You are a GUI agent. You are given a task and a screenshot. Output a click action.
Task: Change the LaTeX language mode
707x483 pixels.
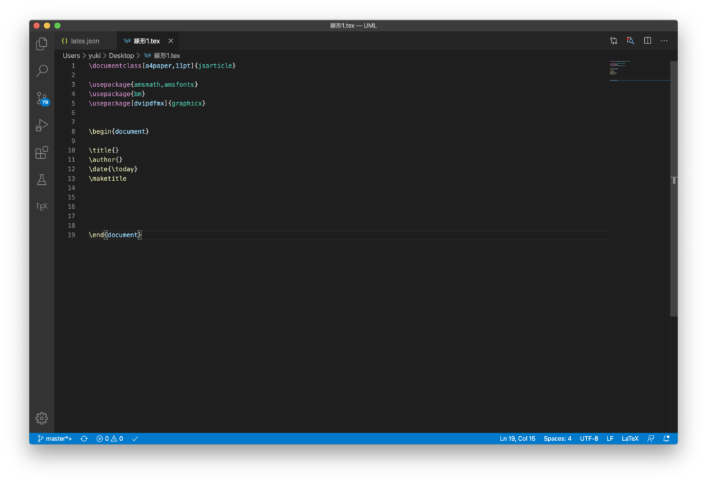coord(630,438)
